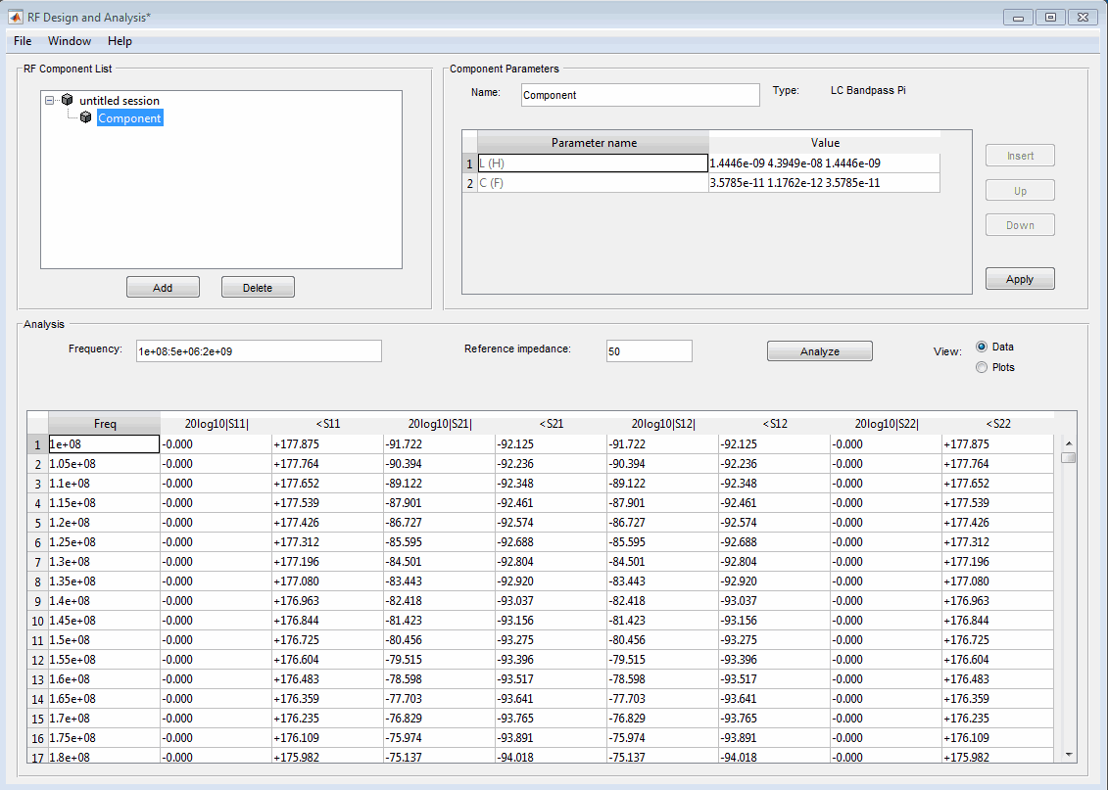Open the Help menu
The height and width of the screenshot is (790, 1108).
pos(120,41)
